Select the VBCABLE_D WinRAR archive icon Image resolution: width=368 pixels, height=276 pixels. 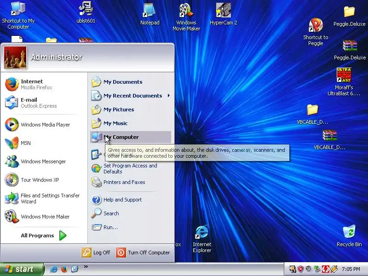click(x=329, y=140)
